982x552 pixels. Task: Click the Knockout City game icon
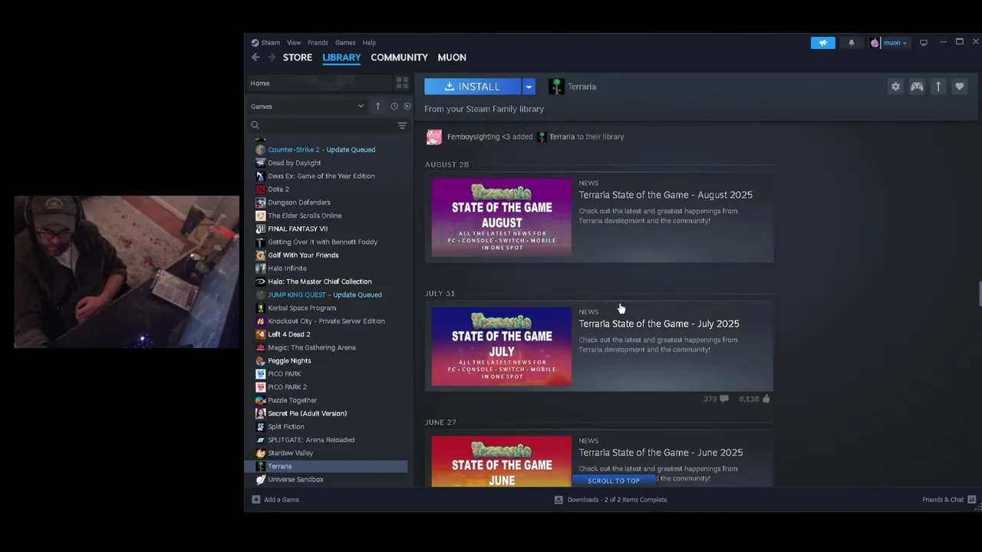[261, 321]
